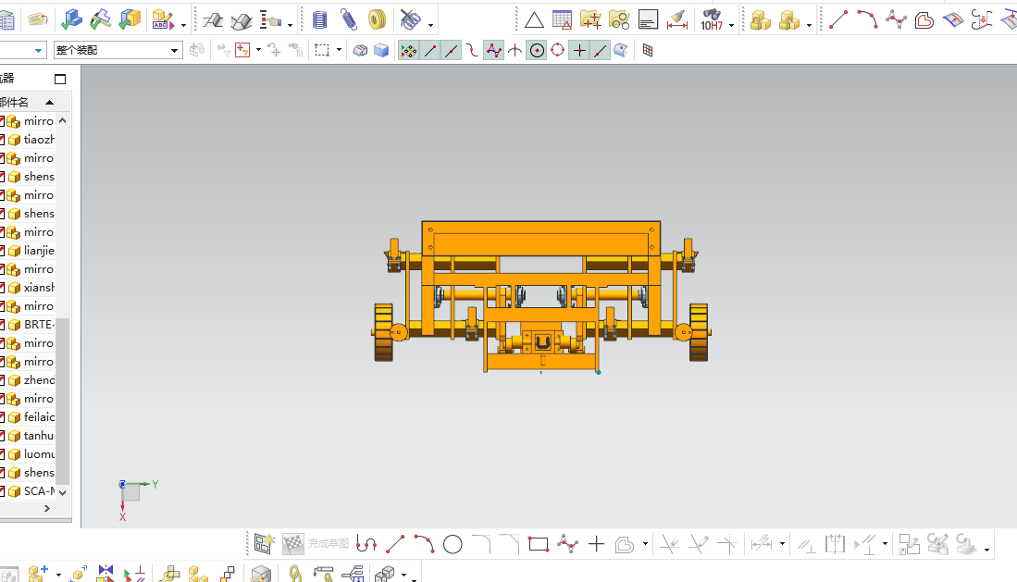Expand dropdown next to 10H7 binoculars
The width and height of the screenshot is (1017, 582).
(x=731, y=25)
